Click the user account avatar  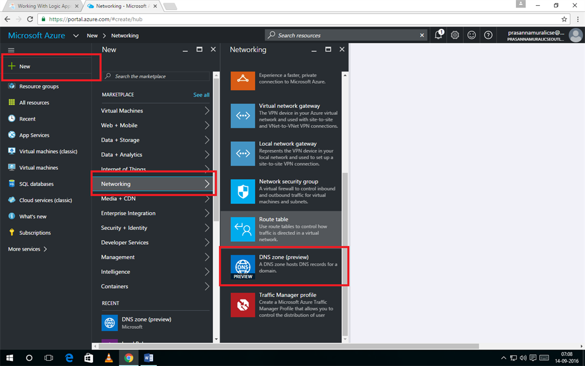coord(576,35)
